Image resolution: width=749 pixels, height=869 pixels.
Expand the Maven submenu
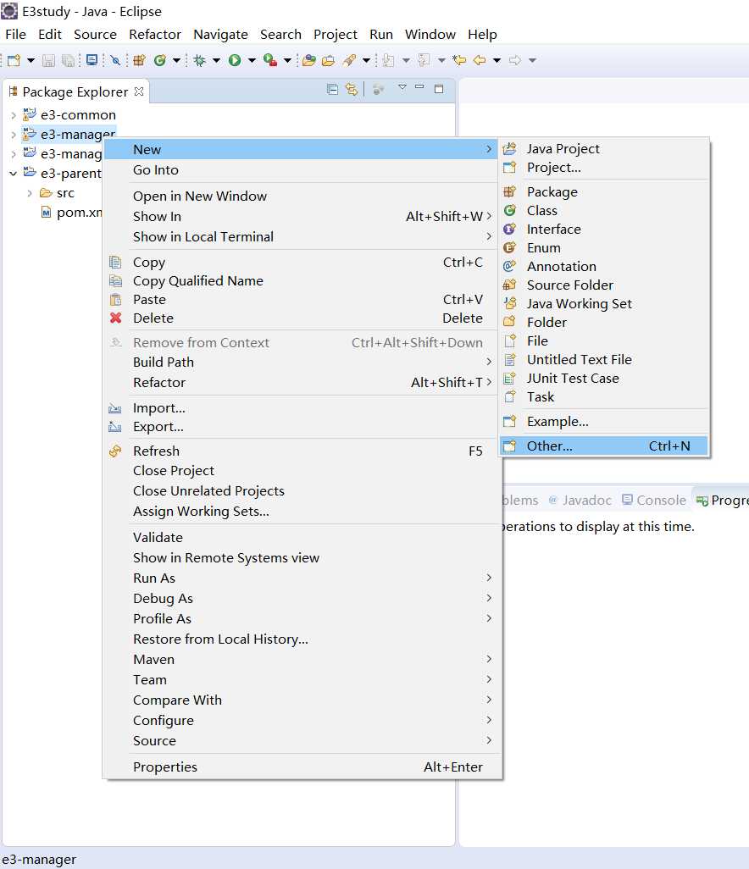click(302, 660)
